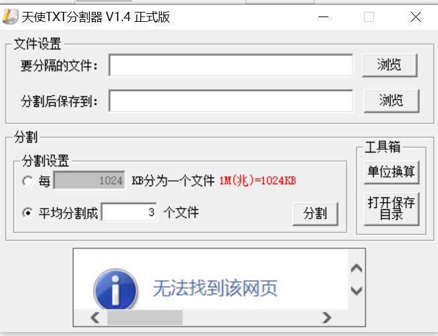This screenshot has width=438, height=336.
Task: Click the greyed 1024 KB size field
Action: pyautogui.click(x=89, y=180)
